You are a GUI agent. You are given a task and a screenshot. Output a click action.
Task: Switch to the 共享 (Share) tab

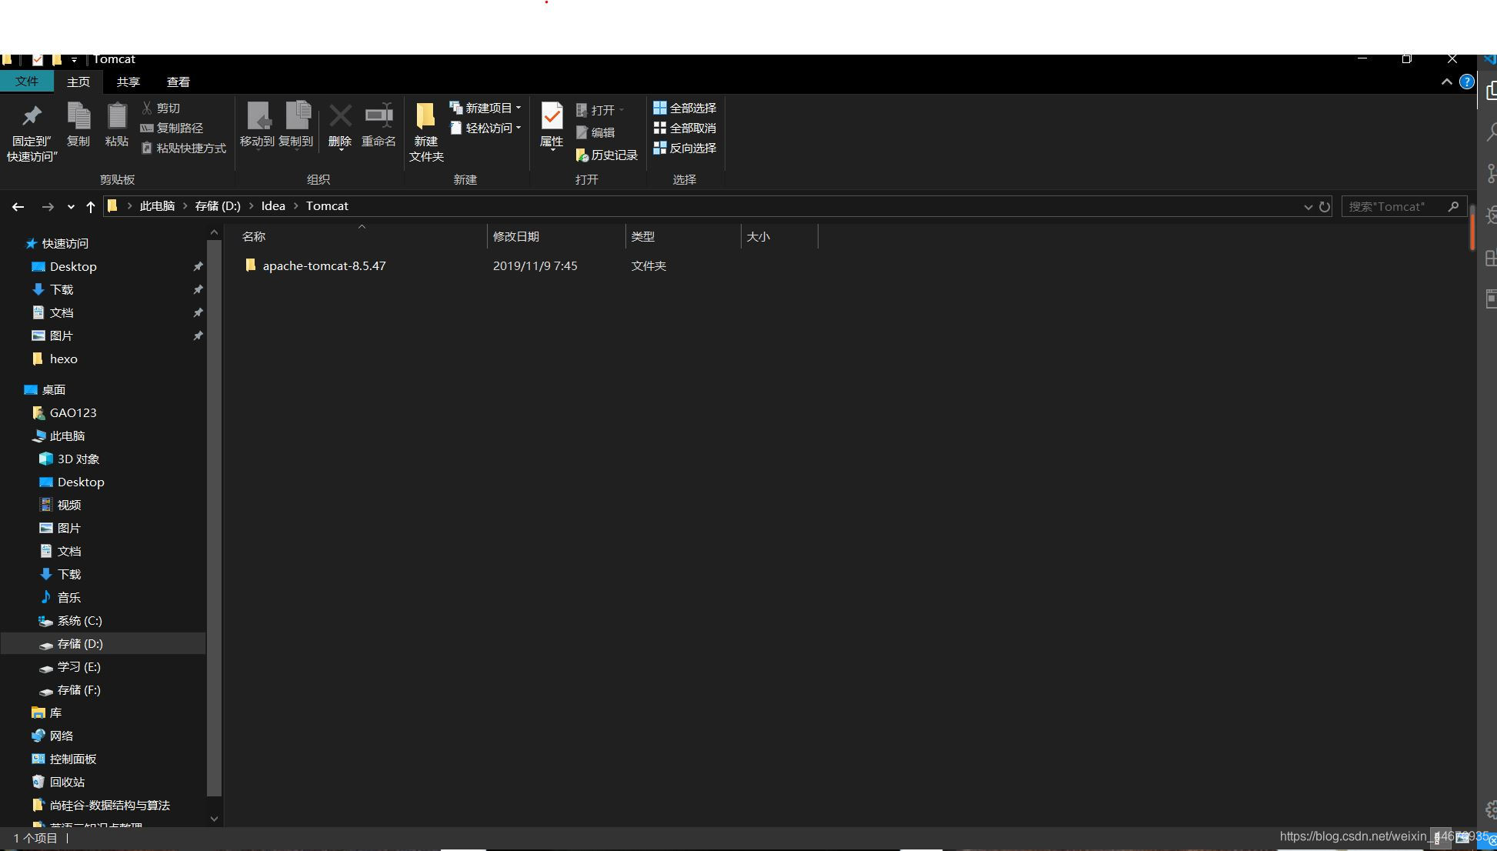coord(128,82)
